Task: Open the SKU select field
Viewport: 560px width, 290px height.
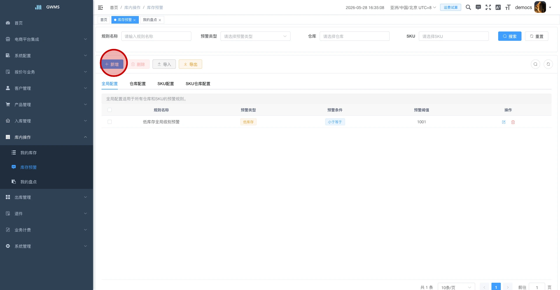Action: pyautogui.click(x=454, y=36)
